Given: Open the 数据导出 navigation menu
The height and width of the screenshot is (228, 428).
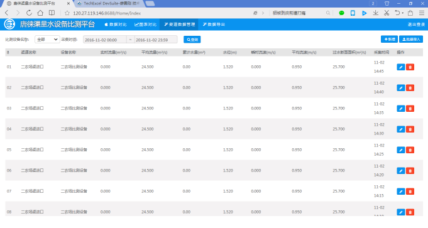Looking at the screenshot, I should [214, 24].
